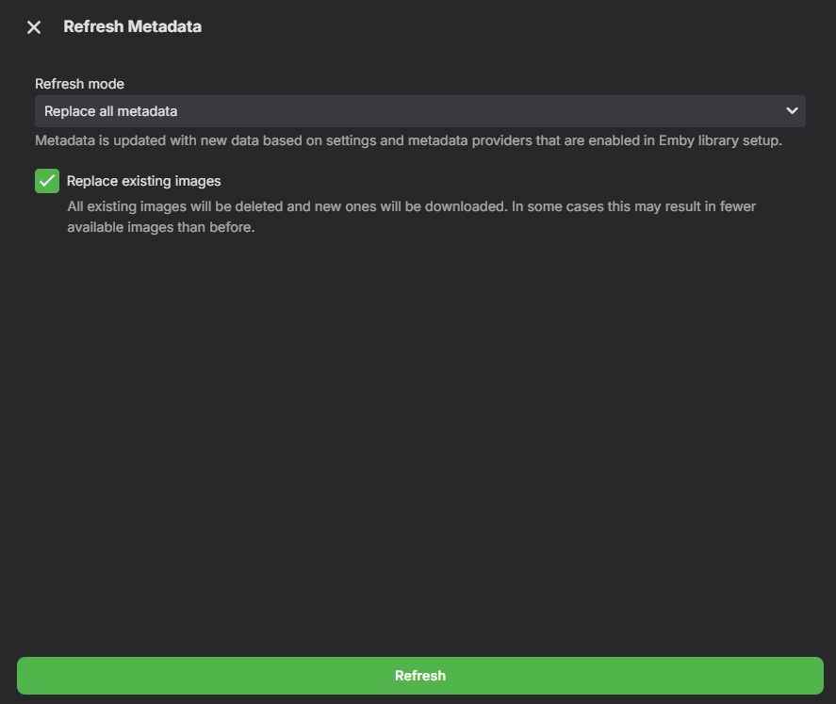Toggle via the 'Replace existing images' label
The width and height of the screenshot is (836, 704).
(143, 181)
